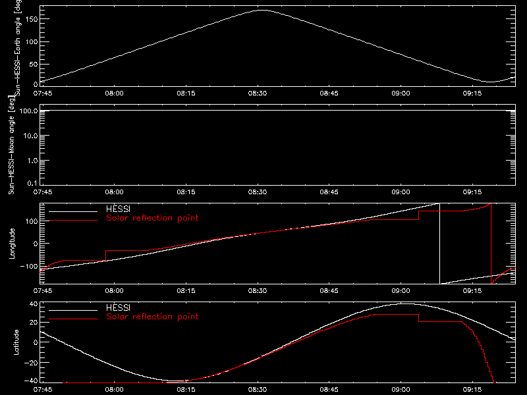Image resolution: width=527 pixels, height=395 pixels.
Task: Click the Sun-HESSI-Earth angle axis title
Action: tap(18, 47)
